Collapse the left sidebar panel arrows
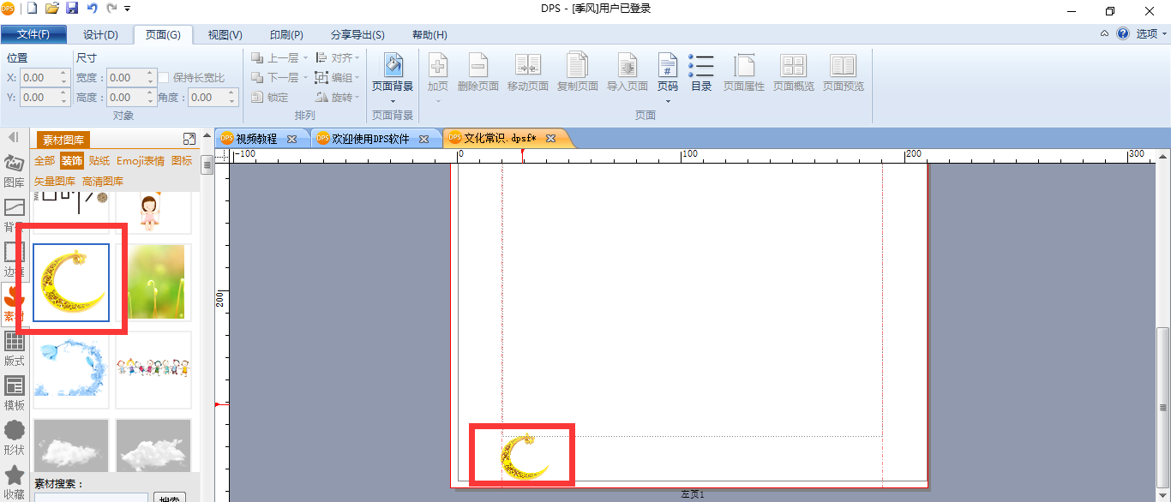Screen dimensions: 1171x502 pyautogui.click(x=14, y=137)
